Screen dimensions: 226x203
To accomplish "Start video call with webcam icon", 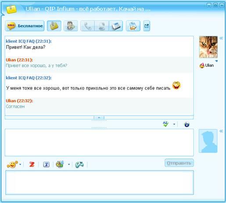I will click(102, 26).
